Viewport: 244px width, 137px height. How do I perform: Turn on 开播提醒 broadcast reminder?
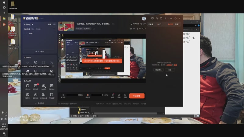tap(135, 24)
